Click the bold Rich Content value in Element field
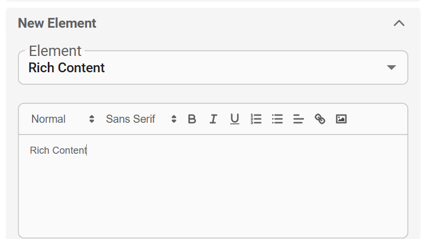This screenshot has height=239, width=424. (67, 68)
